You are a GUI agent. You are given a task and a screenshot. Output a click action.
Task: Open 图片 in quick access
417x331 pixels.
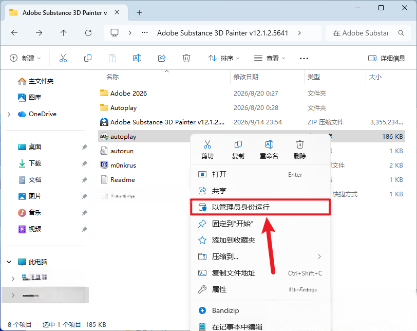(x=29, y=196)
